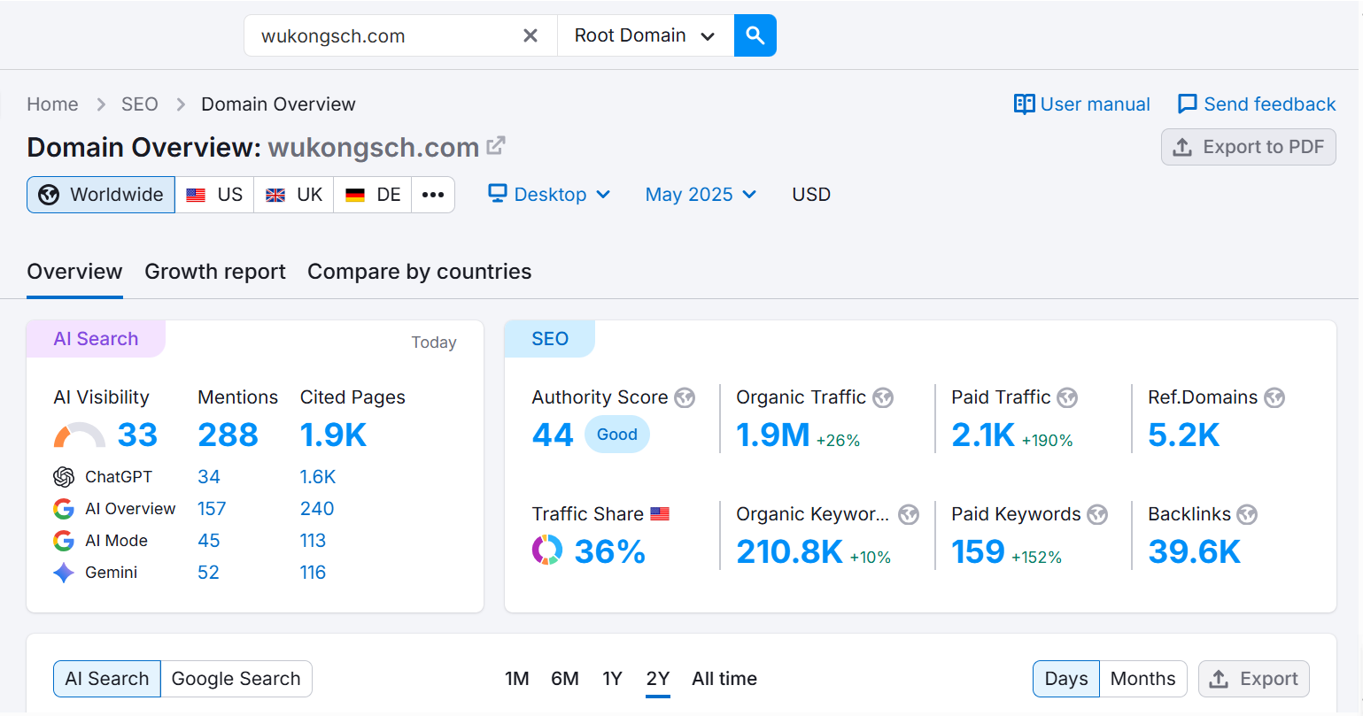Click the Organic Traffic info icon
This screenshot has width=1363, height=716.
tap(882, 397)
